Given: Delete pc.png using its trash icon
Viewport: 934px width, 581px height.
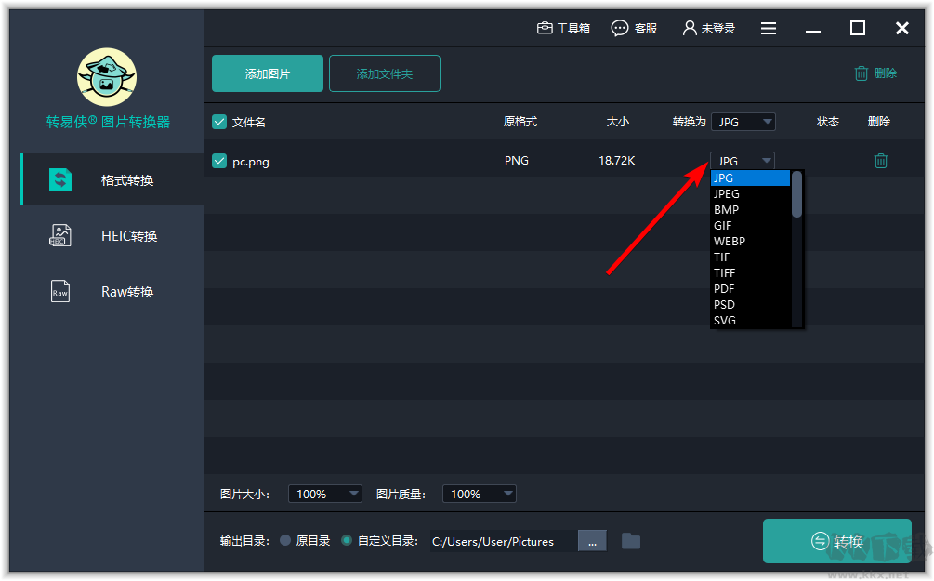Looking at the screenshot, I should coord(880,160).
